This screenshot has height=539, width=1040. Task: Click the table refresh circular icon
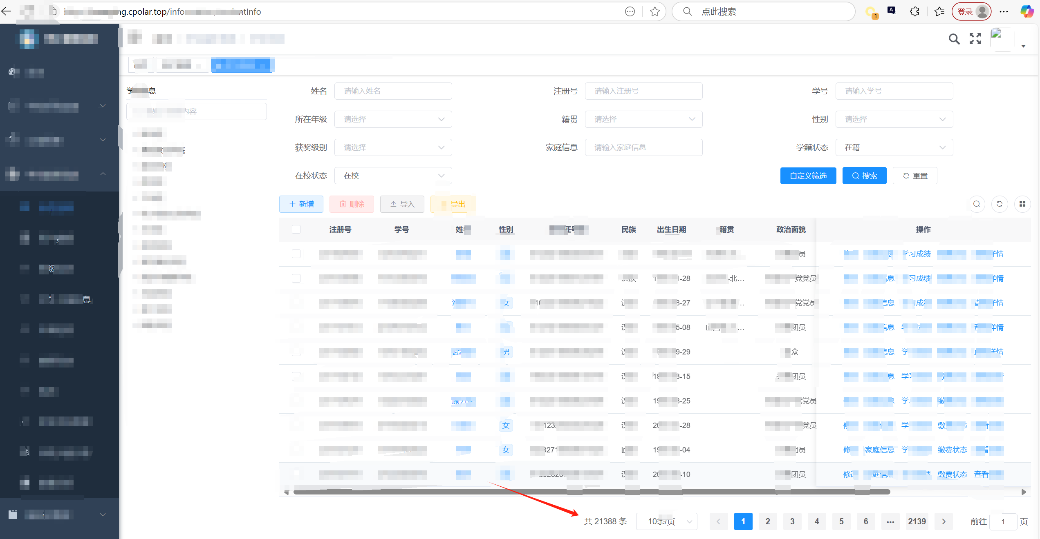pyautogui.click(x=999, y=204)
